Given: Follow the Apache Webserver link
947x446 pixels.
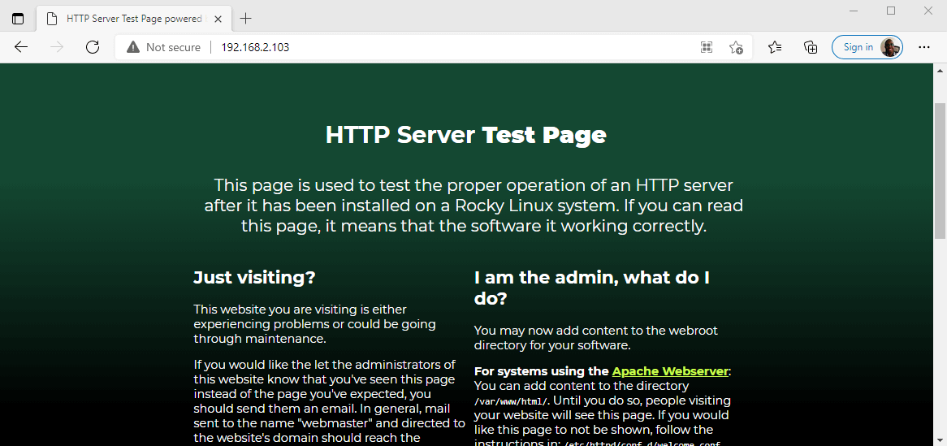Looking at the screenshot, I should click(x=670, y=371).
